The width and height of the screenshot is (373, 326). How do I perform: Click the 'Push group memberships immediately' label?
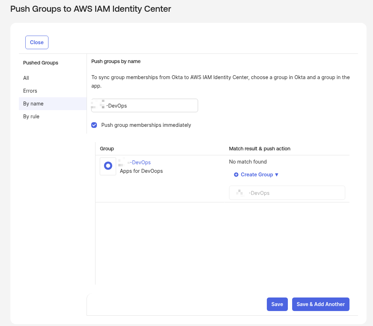(146, 125)
